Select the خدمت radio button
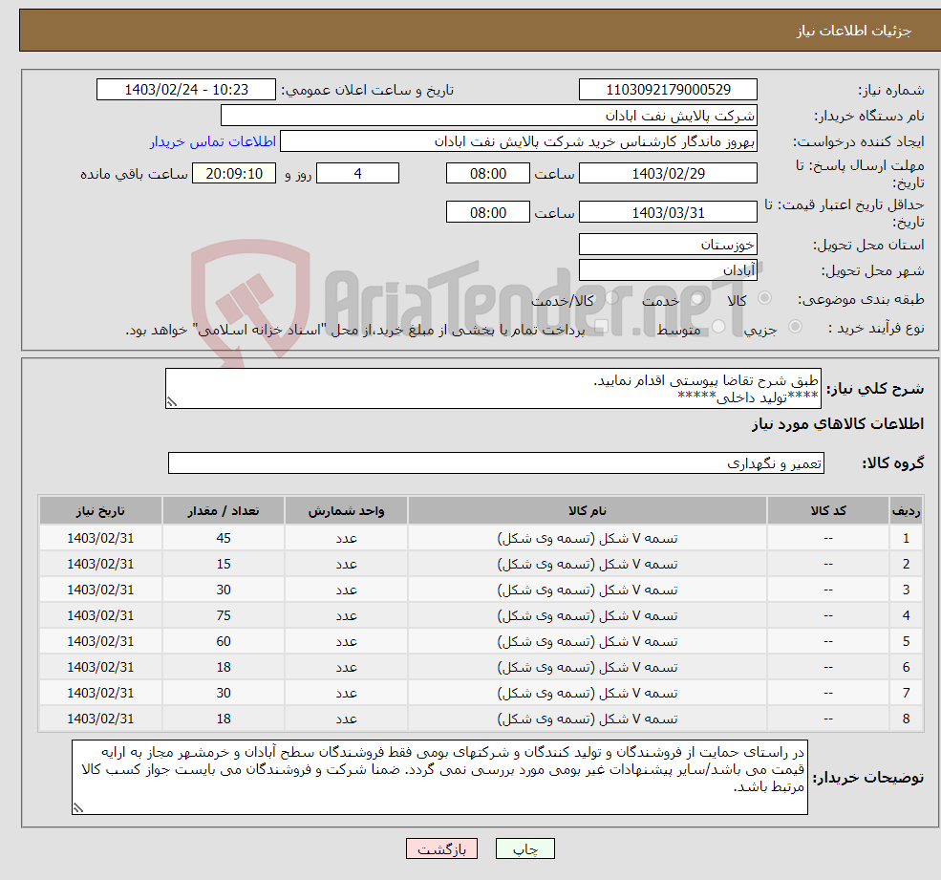941x880 pixels. 696,298
